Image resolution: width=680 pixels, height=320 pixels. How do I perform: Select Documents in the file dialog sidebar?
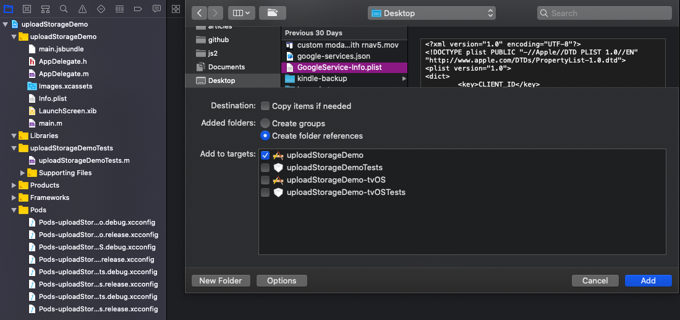click(x=226, y=67)
